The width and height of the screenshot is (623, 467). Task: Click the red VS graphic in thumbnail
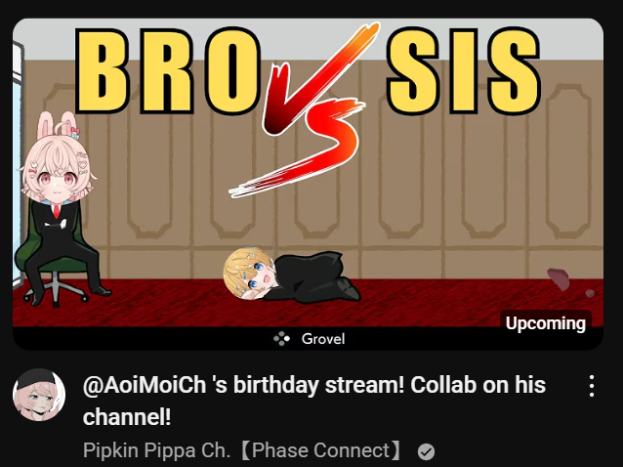(304, 109)
